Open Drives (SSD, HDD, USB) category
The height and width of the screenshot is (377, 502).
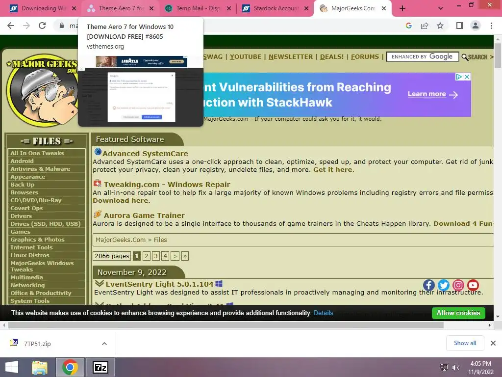[47, 224]
